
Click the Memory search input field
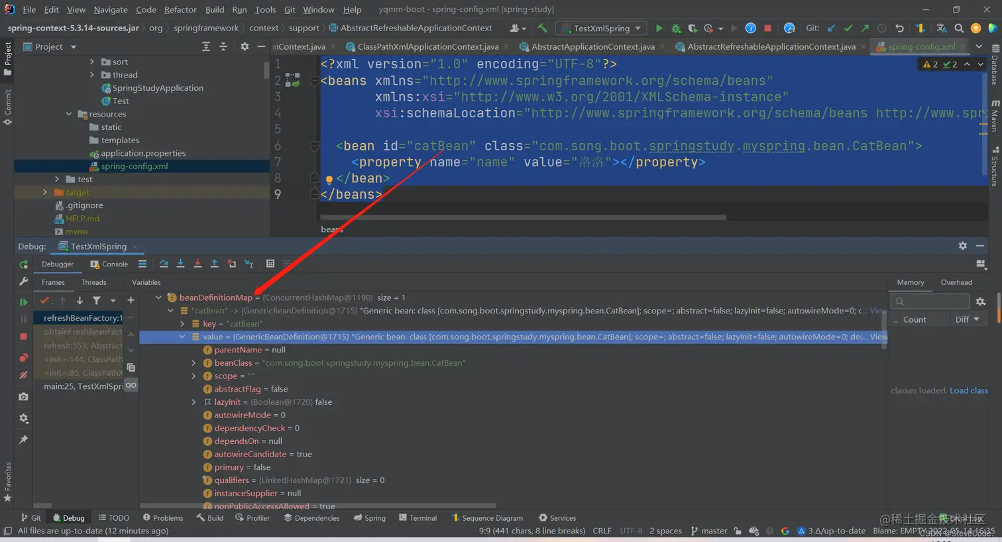coord(930,301)
